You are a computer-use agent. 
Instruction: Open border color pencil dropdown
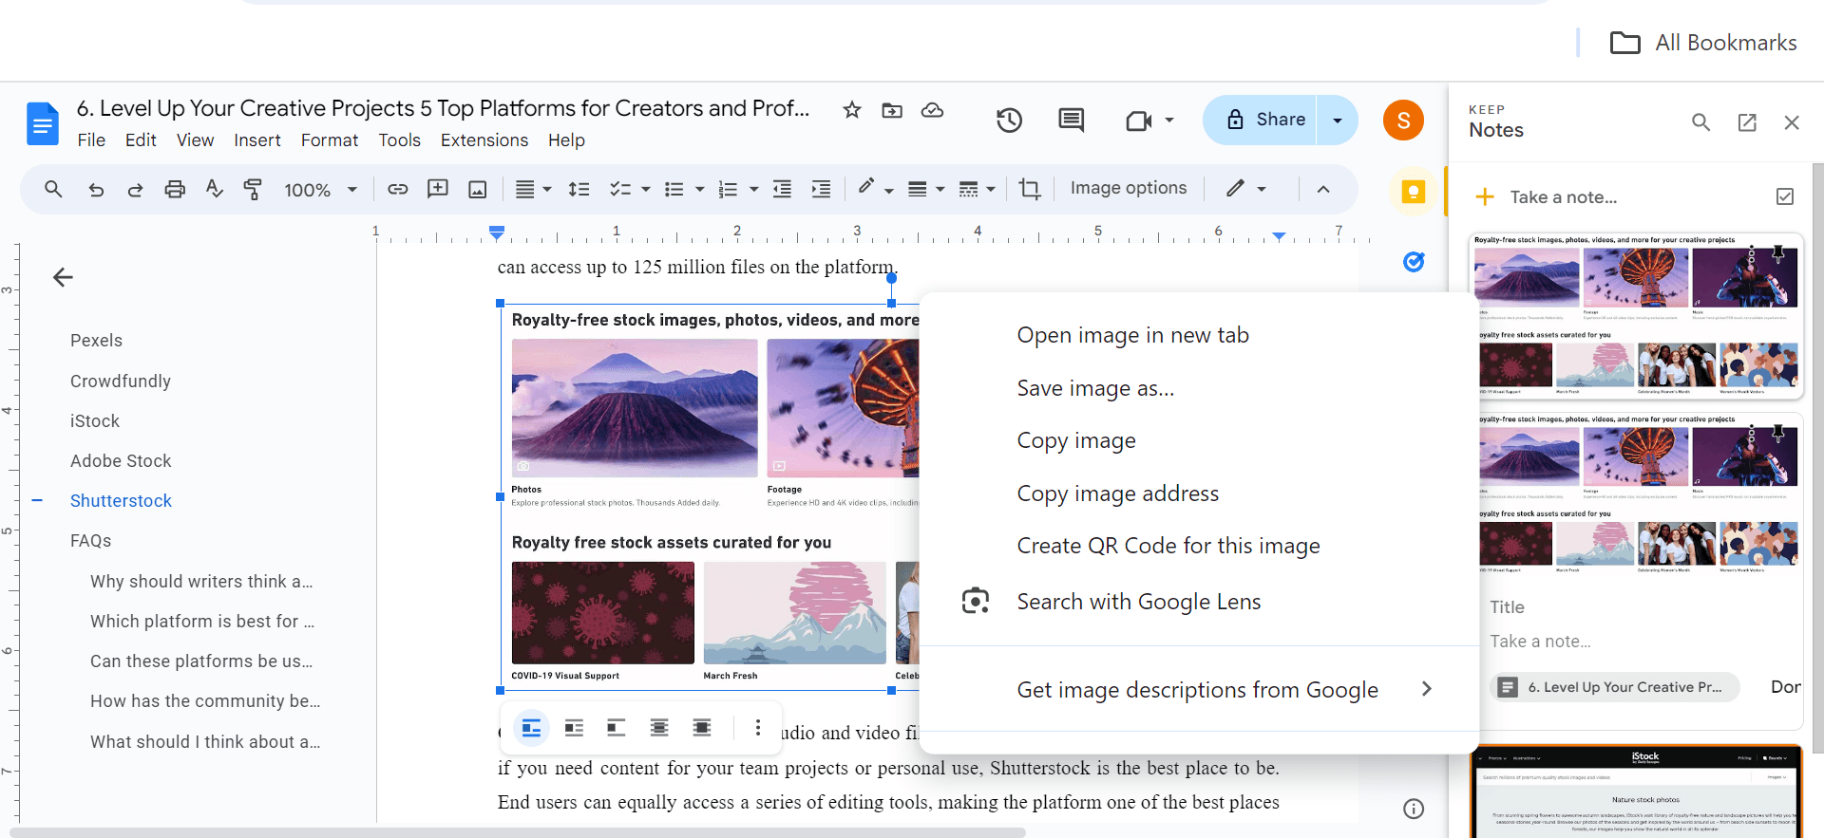[875, 189]
